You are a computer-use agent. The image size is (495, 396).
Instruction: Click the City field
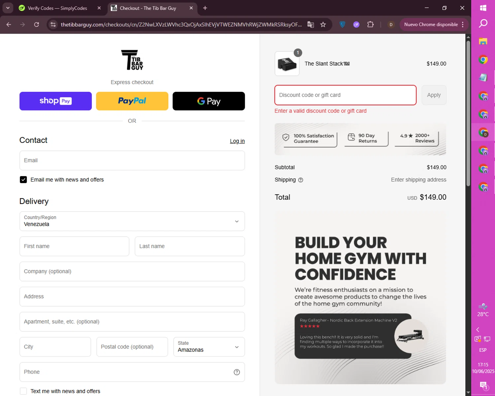tap(55, 347)
